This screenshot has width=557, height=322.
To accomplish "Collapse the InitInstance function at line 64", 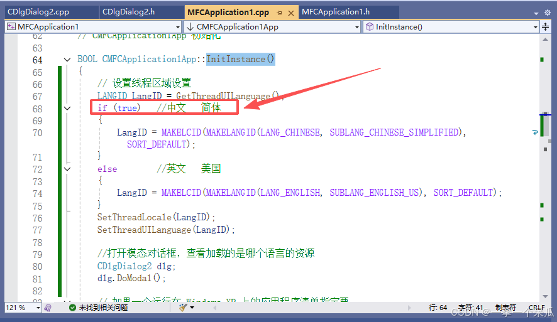I will pos(67,60).
